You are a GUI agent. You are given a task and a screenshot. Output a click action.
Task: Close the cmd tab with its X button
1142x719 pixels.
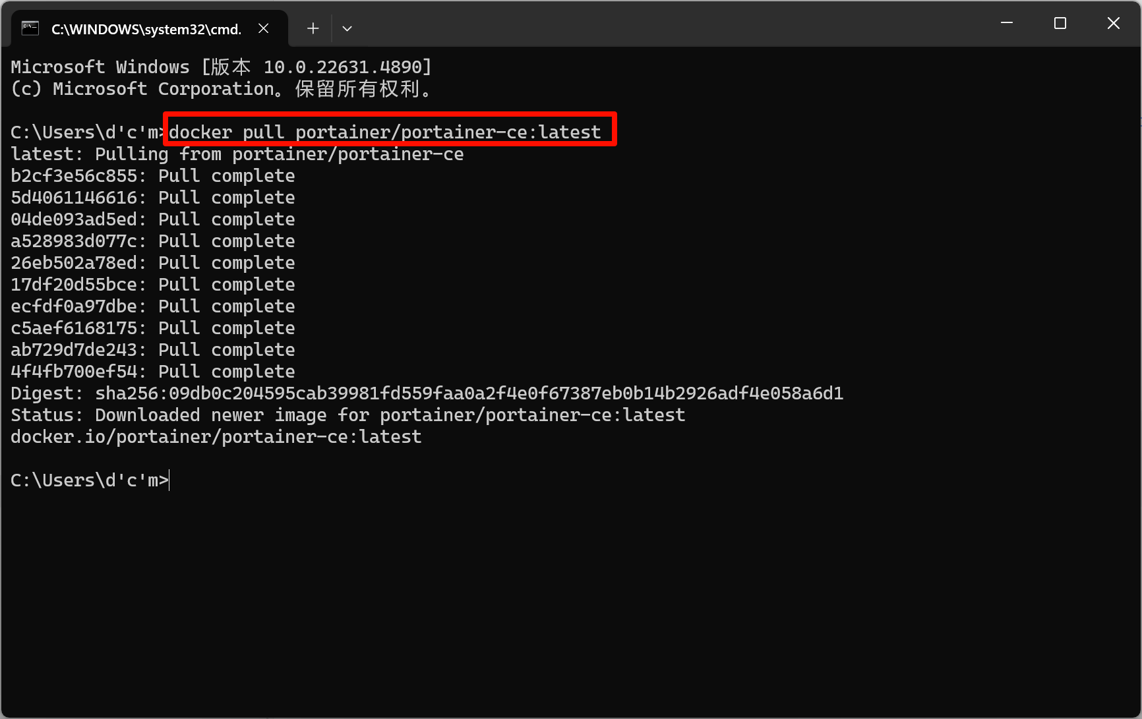[264, 28]
